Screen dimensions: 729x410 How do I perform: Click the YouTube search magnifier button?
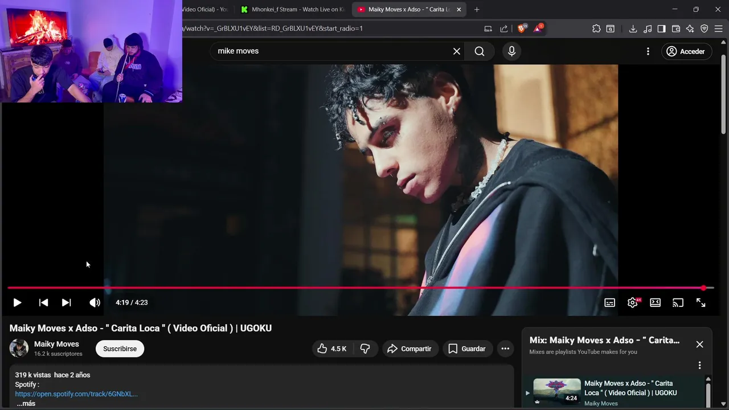pos(480,51)
